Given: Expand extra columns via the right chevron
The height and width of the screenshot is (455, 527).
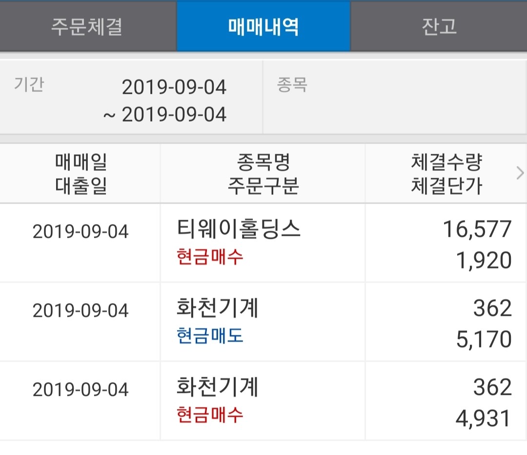Looking at the screenshot, I should [x=519, y=173].
